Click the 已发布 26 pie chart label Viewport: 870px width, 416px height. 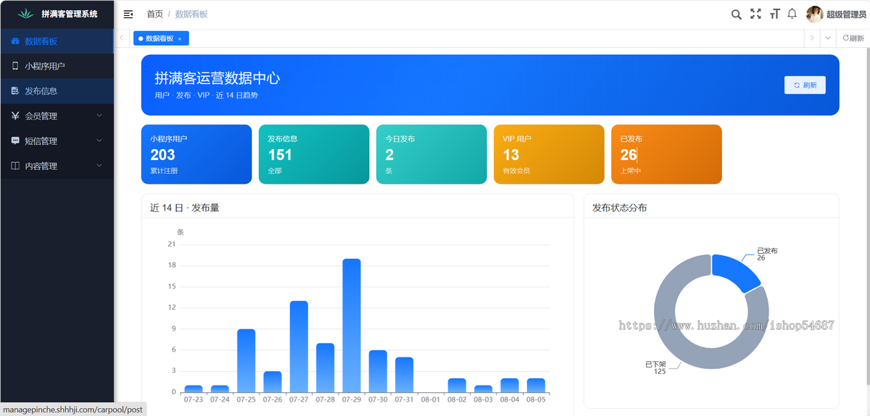tap(767, 254)
